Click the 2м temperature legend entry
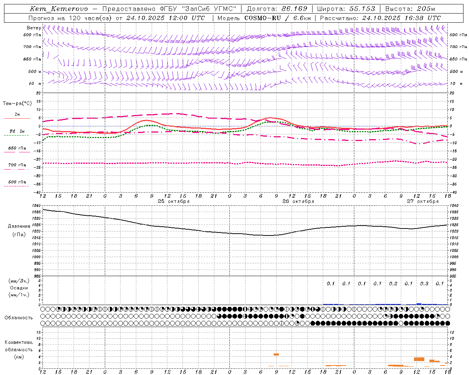Screen dimensions: 469x375 click(17, 115)
